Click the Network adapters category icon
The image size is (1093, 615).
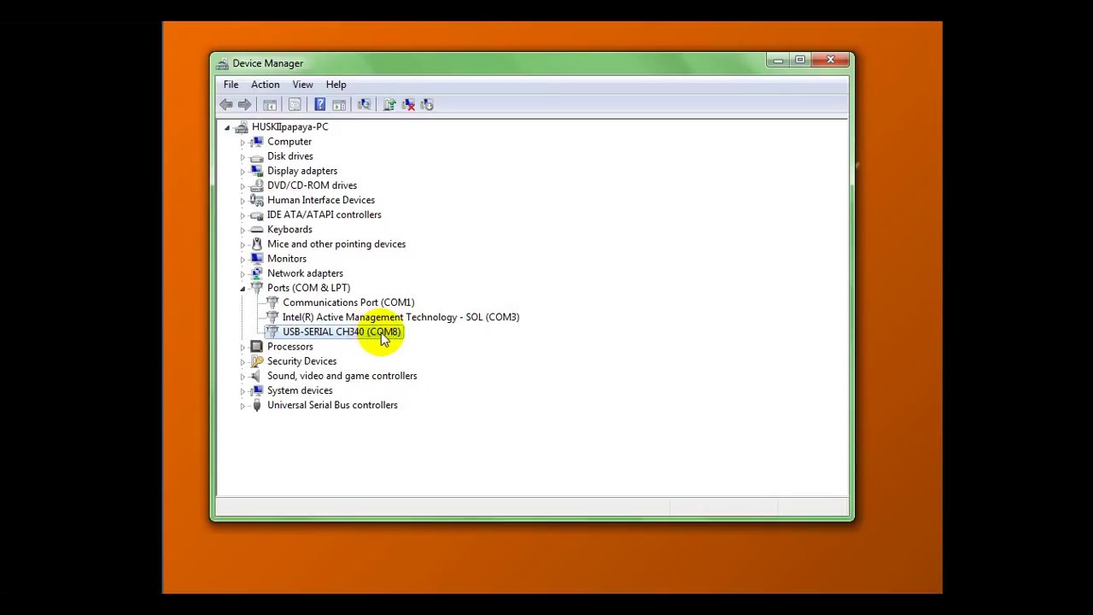(x=257, y=273)
